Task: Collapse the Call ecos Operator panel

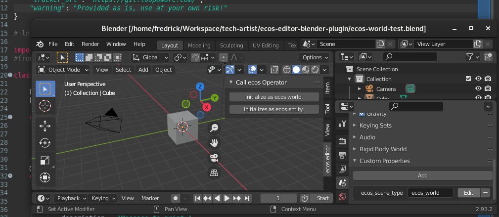Action: 261,83
